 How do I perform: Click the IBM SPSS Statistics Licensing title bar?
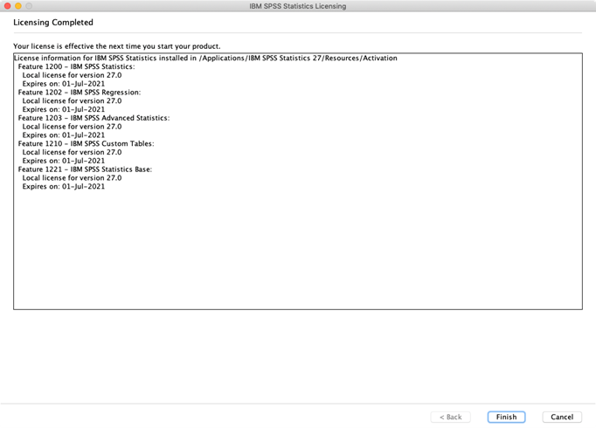click(298, 6)
